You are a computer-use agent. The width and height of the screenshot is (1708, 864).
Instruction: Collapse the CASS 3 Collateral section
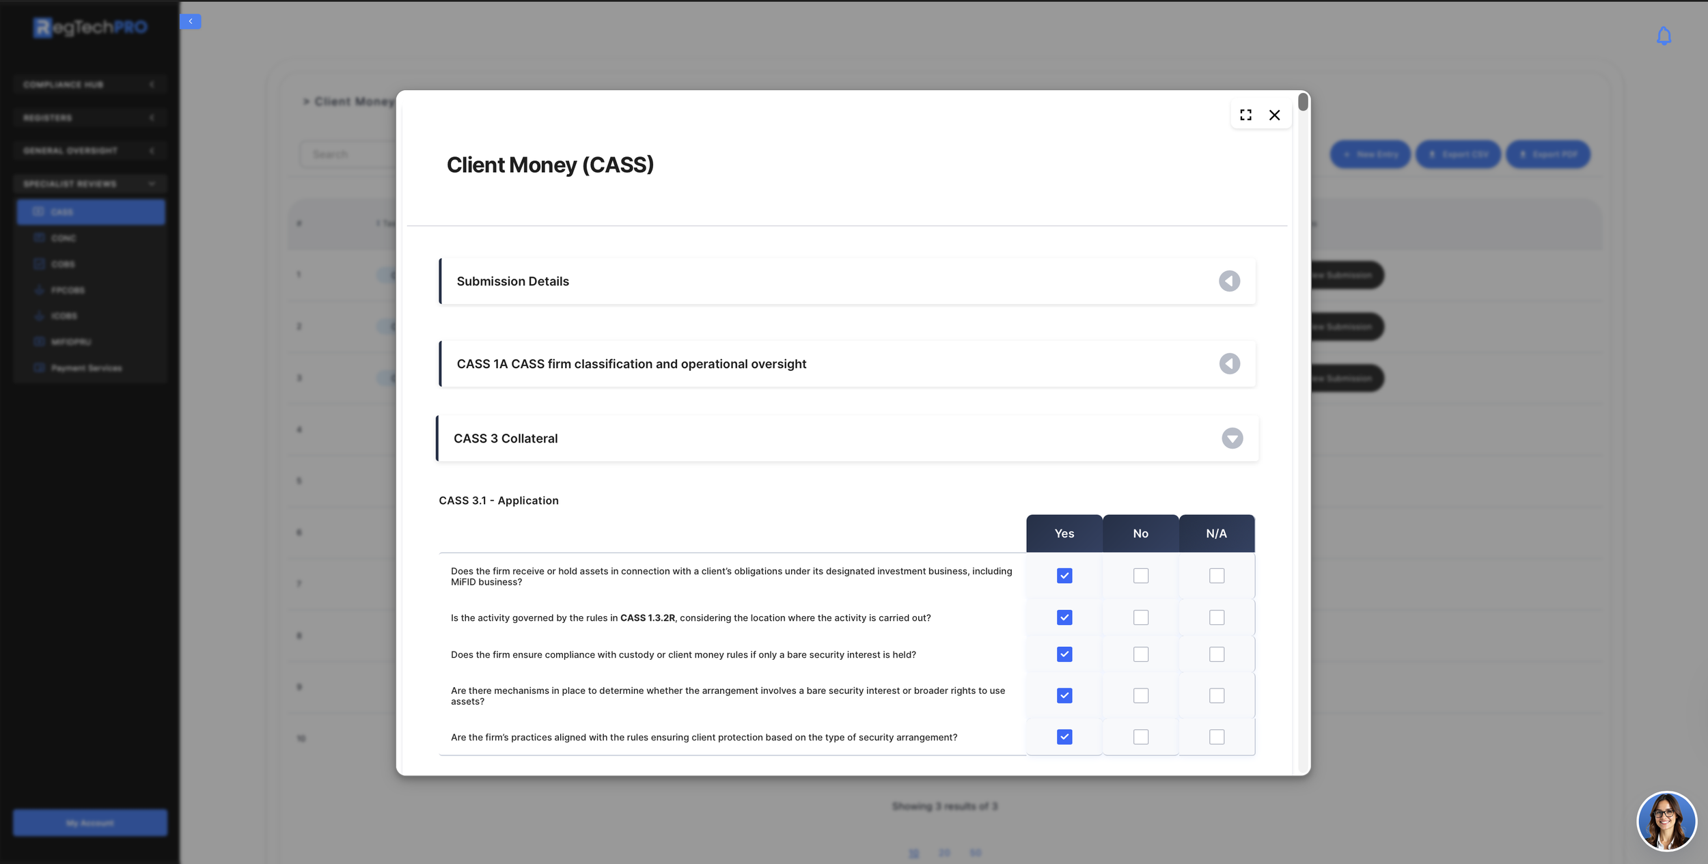tap(1232, 438)
